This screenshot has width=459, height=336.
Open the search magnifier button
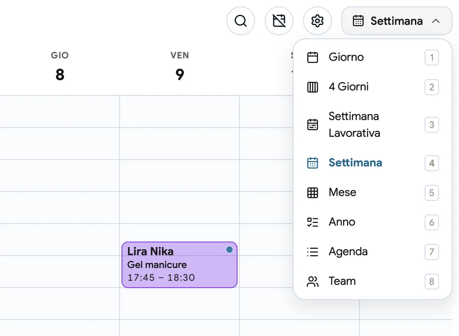click(240, 21)
